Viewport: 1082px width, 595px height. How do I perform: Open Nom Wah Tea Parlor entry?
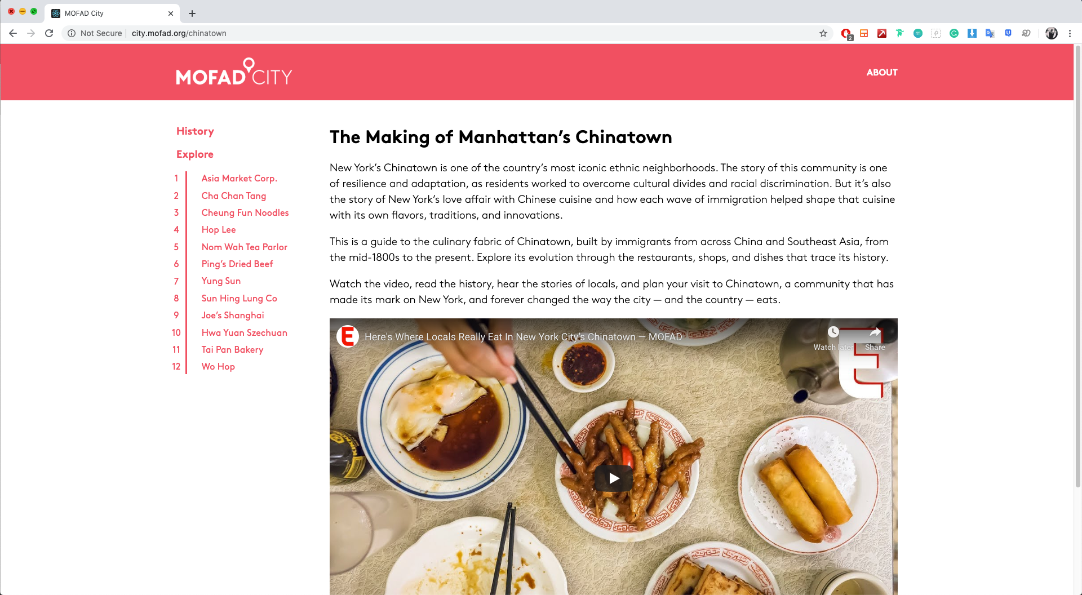[245, 247]
